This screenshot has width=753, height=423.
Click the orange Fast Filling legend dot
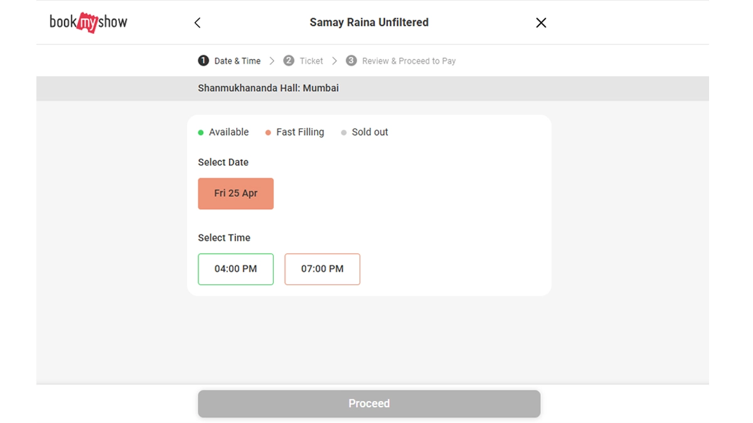[x=268, y=133]
